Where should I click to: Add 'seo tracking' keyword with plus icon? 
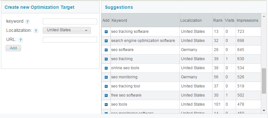click(x=106, y=59)
